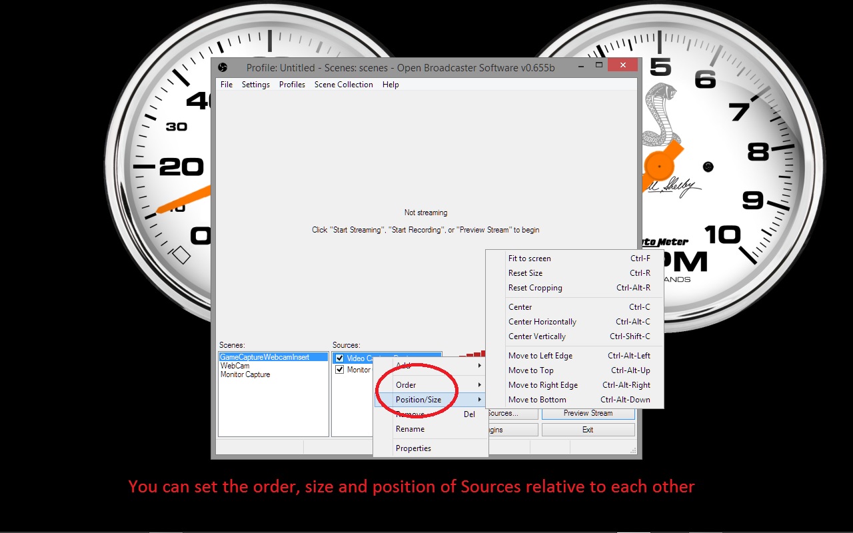
Task: Maximize the OBS window
Action: pyautogui.click(x=599, y=65)
